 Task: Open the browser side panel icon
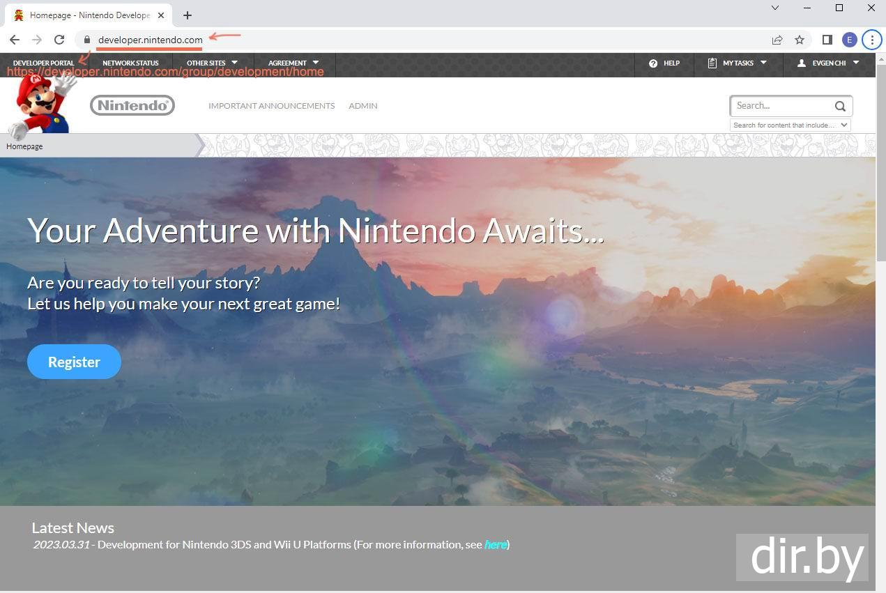(827, 40)
